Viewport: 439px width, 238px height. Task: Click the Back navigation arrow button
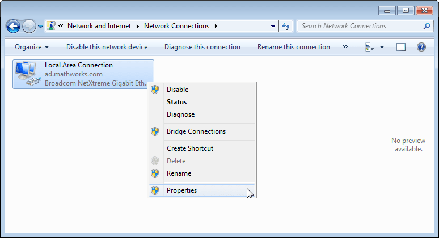13,26
